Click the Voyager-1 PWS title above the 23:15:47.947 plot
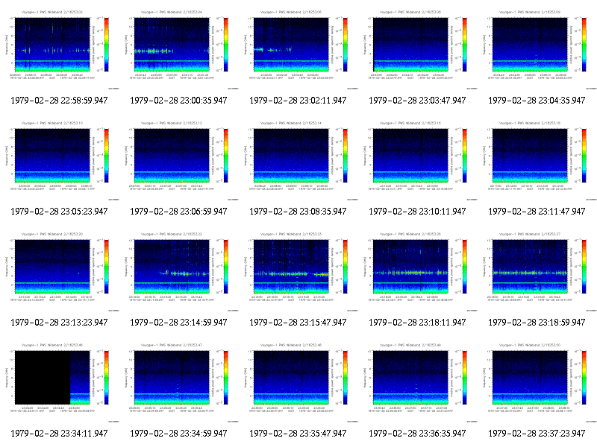The height and width of the screenshot is (444, 597). click(x=291, y=234)
